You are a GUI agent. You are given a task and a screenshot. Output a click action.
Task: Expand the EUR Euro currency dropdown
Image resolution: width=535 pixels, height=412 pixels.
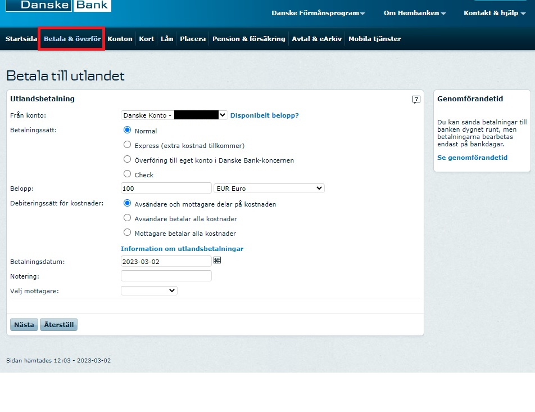coord(269,189)
